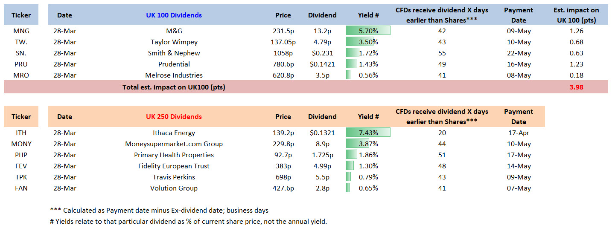Viewport: 612px width, 231px height.
Task: Select the Smith & Nephew name cell
Action: point(174,53)
